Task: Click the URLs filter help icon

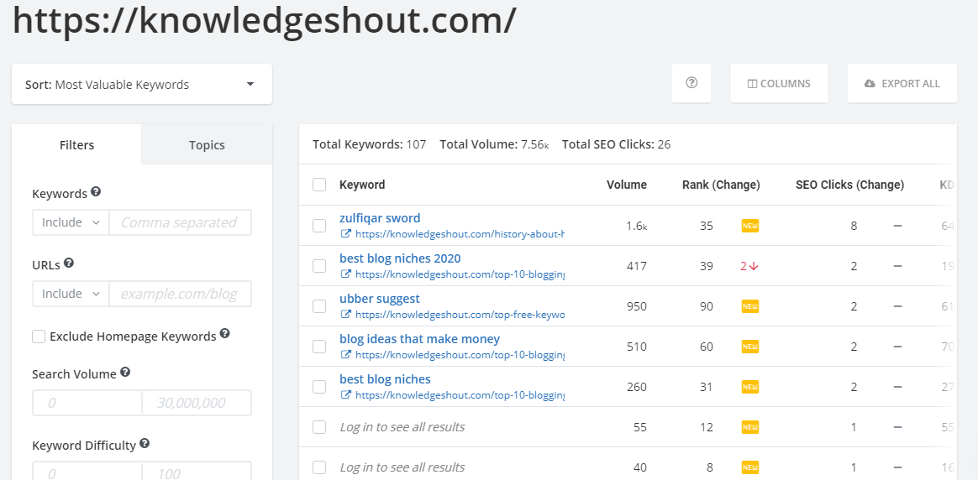Action: [69, 263]
